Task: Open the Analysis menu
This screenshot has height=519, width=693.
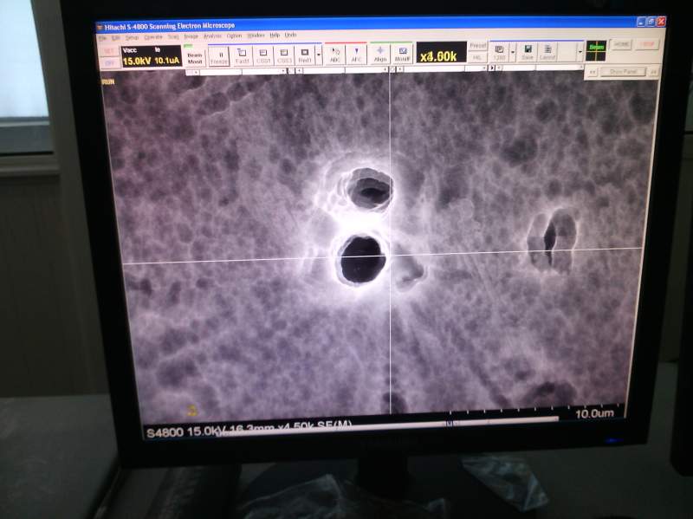Action: (212, 36)
